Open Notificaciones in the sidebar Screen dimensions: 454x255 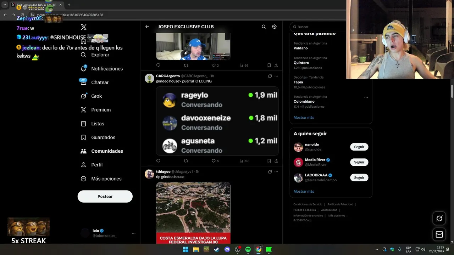(101, 69)
